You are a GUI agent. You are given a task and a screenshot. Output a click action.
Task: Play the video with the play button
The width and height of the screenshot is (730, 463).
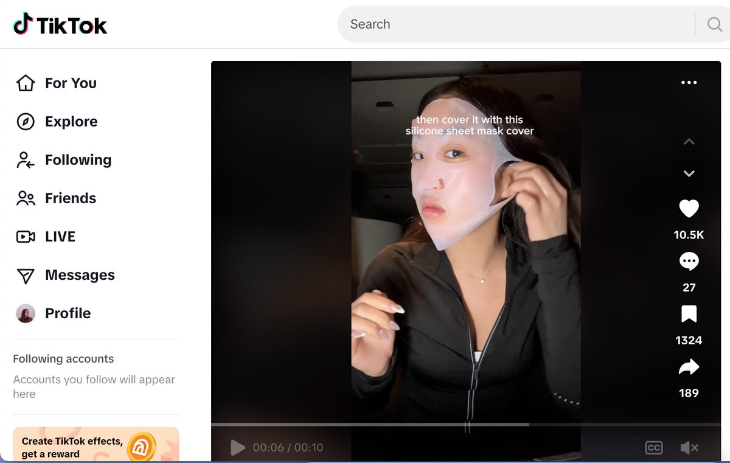237,447
